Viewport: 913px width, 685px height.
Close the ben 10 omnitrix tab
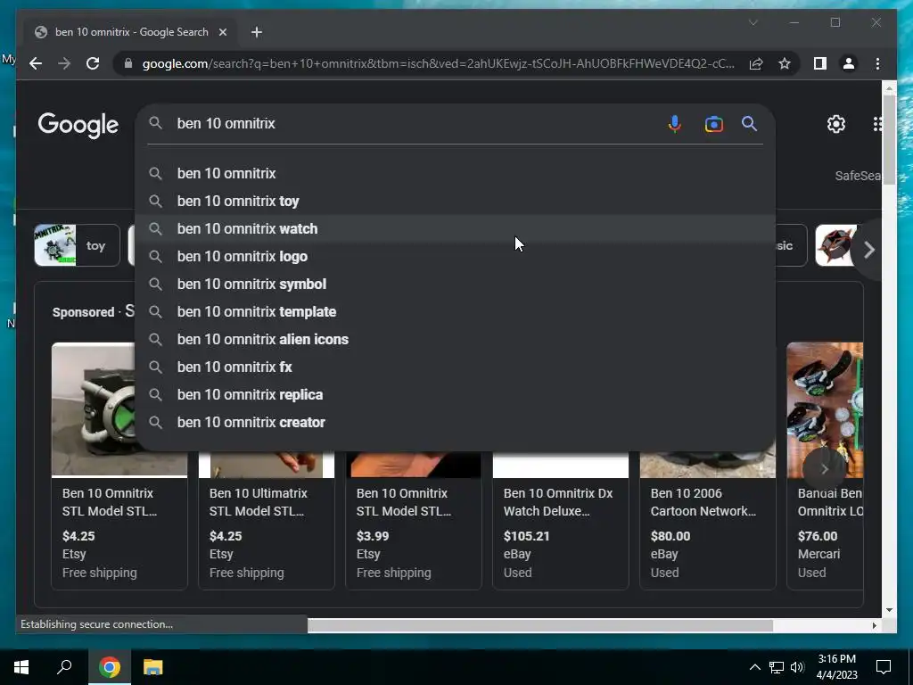point(222,32)
